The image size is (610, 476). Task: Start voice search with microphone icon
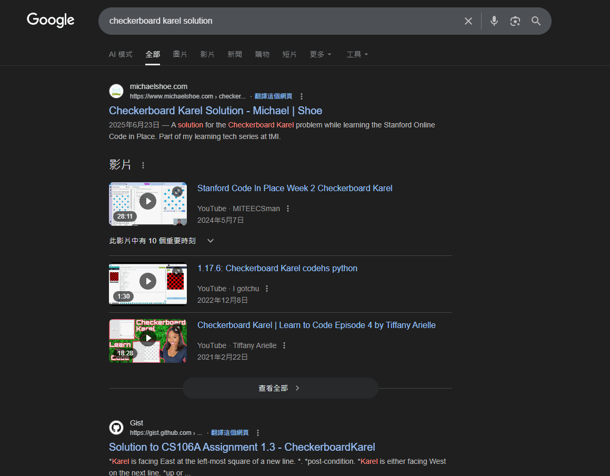coord(494,21)
